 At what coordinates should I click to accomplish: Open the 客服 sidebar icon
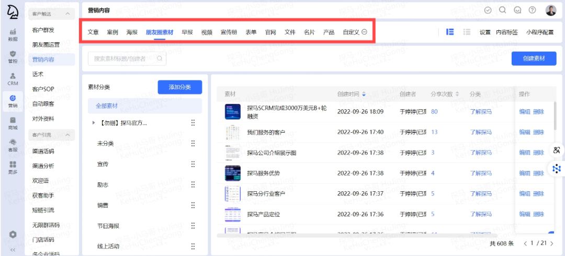click(x=13, y=145)
